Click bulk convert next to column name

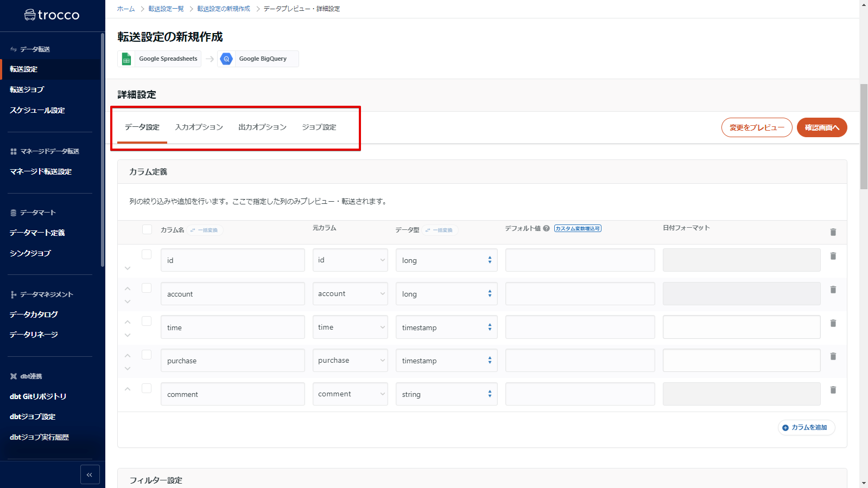(204, 230)
